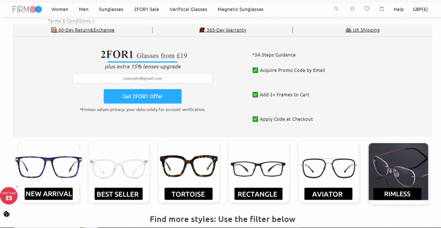
Task: Select the Rimless glasses card
Action: tap(398, 173)
